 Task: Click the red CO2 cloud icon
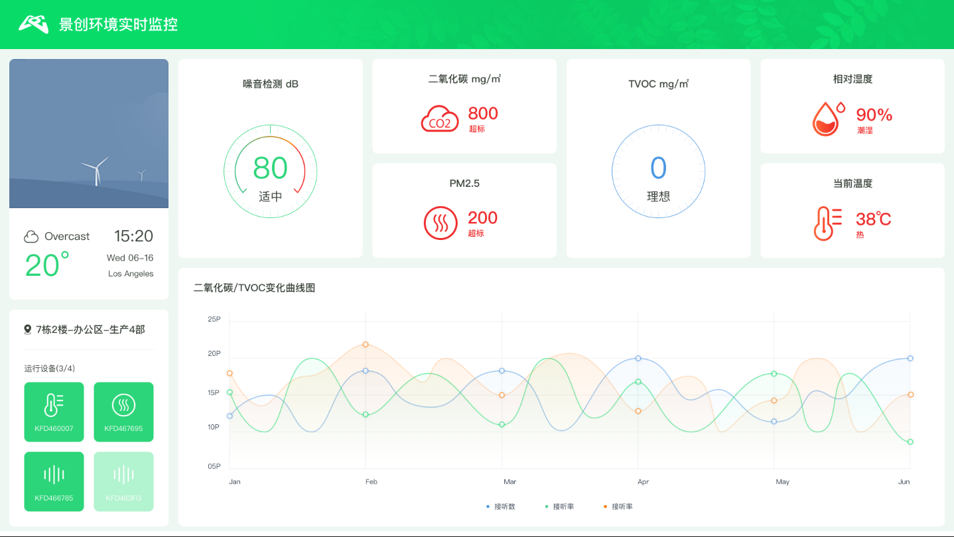point(440,118)
